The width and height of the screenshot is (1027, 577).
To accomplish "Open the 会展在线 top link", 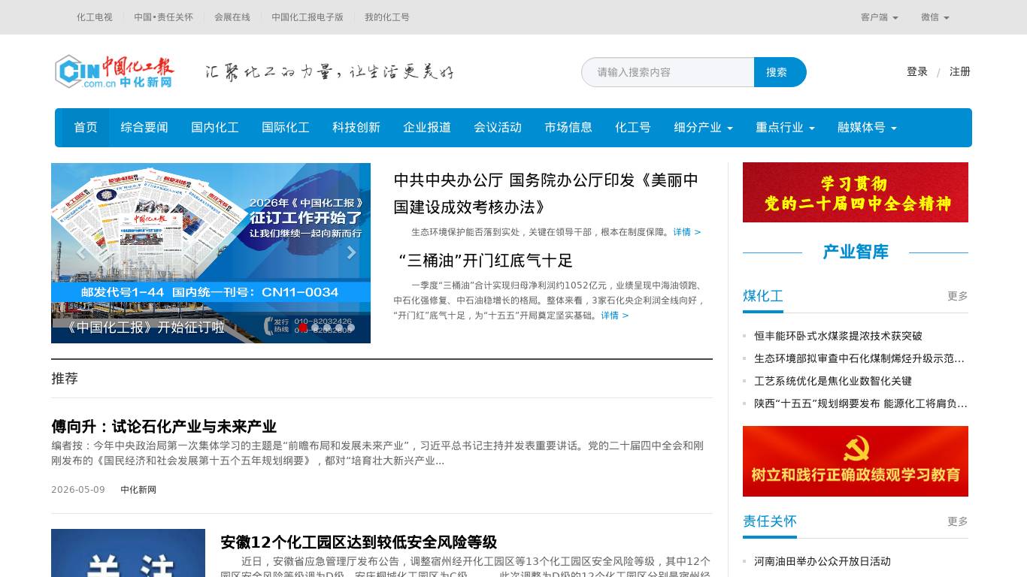I will tap(232, 17).
